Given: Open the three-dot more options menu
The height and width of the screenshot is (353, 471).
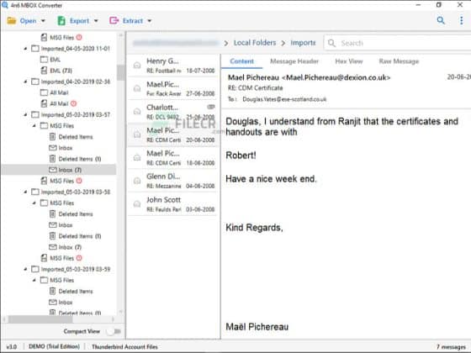Looking at the screenshot, I should point(462,20).
